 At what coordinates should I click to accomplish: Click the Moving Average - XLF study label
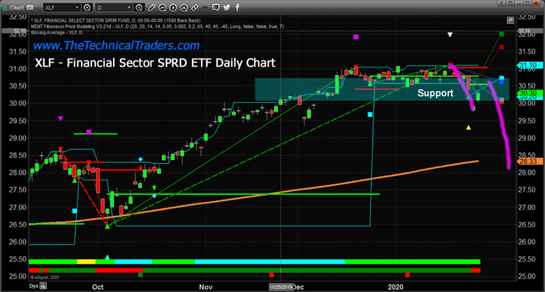[x=57, y=33]
